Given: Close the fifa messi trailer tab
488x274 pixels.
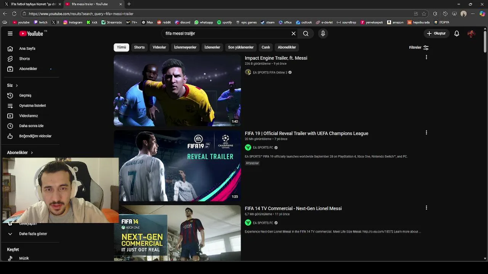Looking at the screenshot, I should pyautogui.click(x=120, y=4).
